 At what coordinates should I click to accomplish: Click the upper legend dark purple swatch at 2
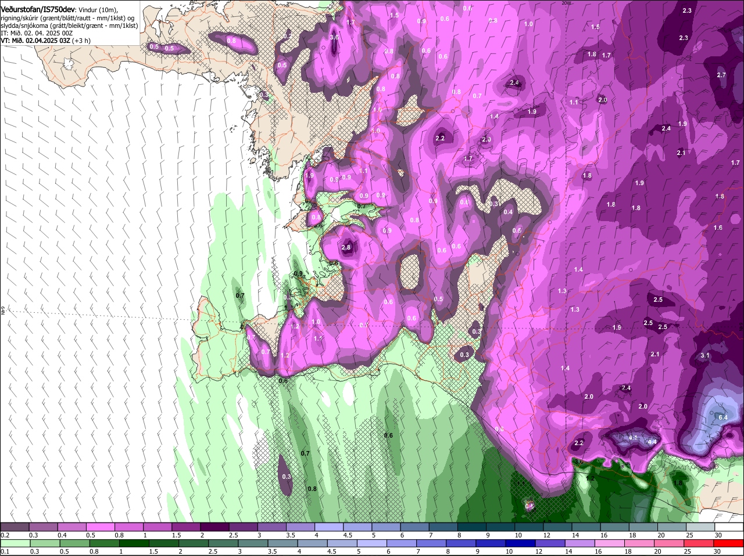(x=214, y=526)
